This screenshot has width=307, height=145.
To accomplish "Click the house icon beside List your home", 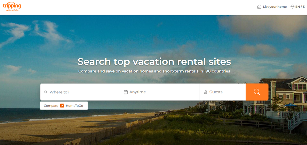I will tap(259, 7).
